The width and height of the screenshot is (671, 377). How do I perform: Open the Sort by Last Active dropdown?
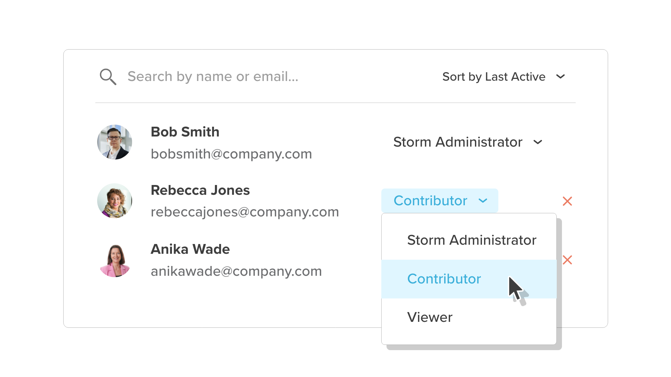coord(504,76)
